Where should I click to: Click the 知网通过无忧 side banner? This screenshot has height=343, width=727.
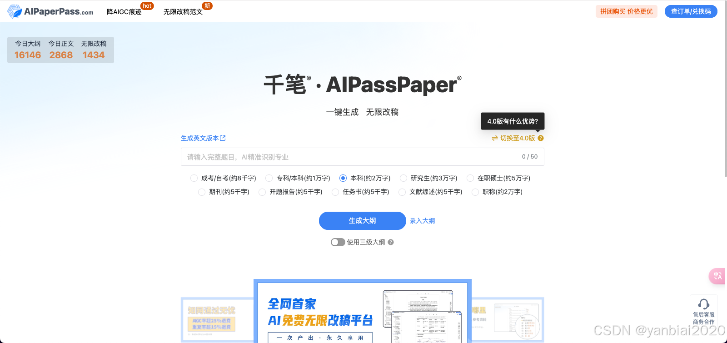(x=217, y=320)
